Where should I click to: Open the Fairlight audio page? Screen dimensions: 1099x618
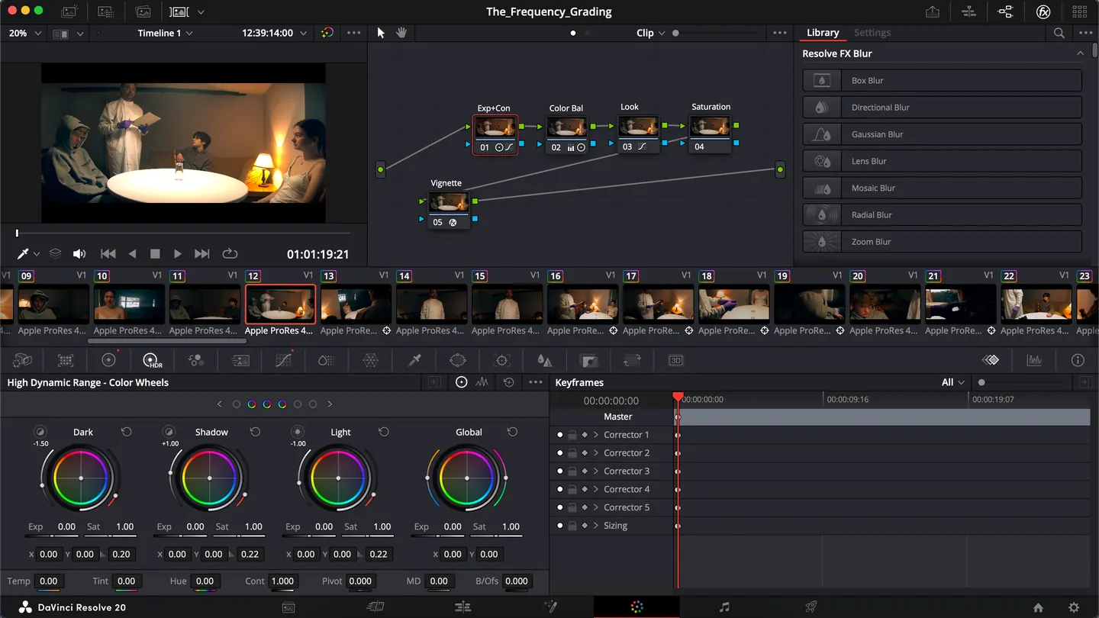tap(724, 607)
